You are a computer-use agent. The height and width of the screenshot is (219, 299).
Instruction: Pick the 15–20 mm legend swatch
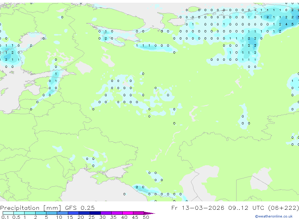click(x=74, y=213)
